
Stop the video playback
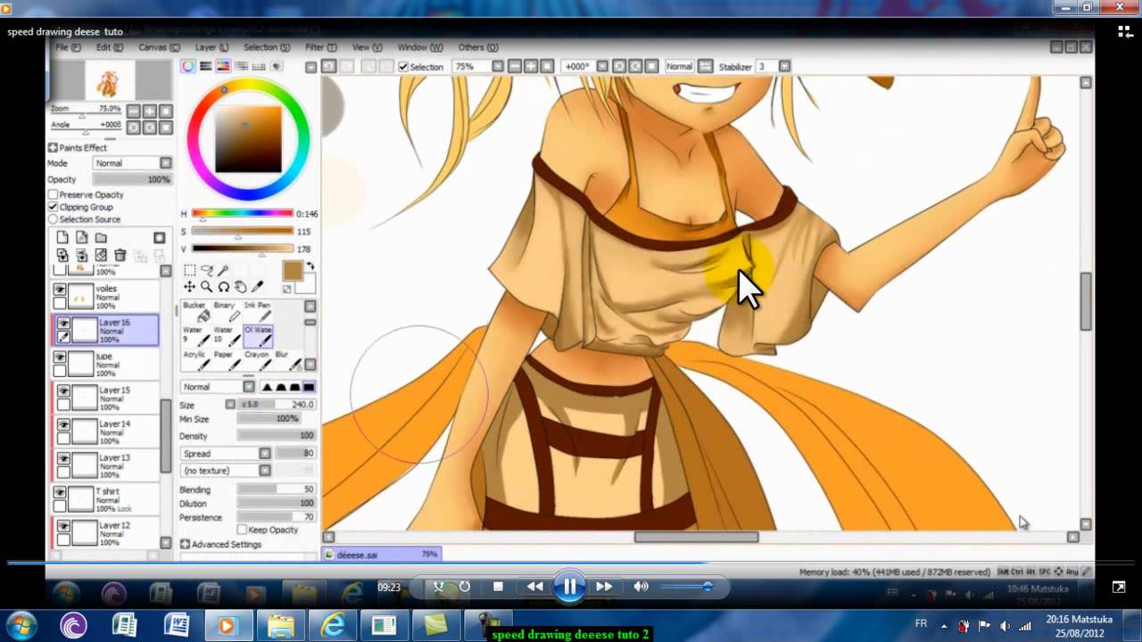(x=498, y=586)
